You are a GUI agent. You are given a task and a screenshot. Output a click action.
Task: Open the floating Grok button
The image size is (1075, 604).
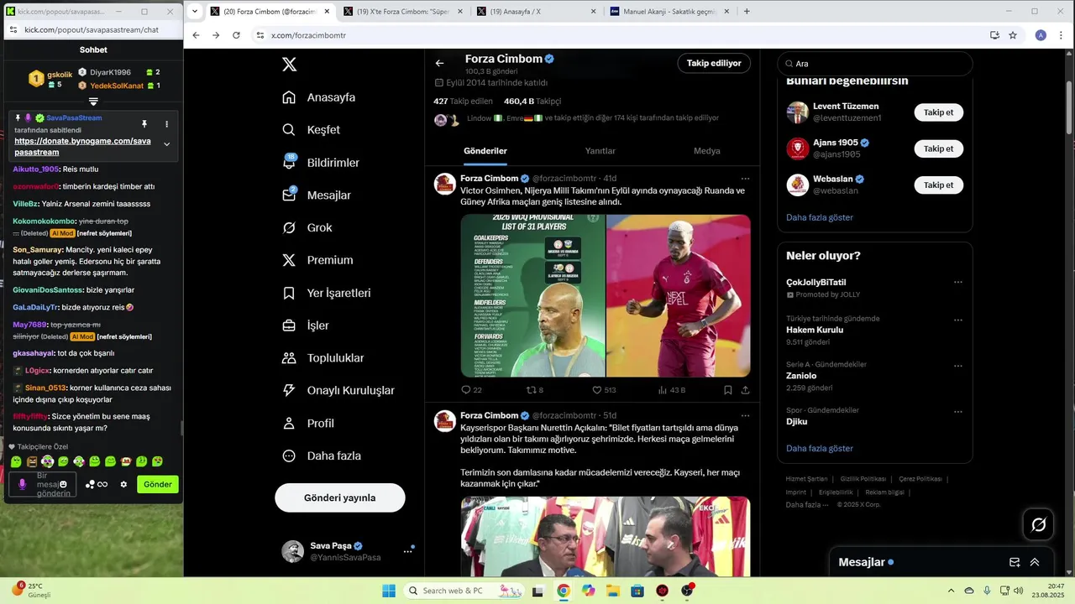pyautogui.click(x=1039, y=524)
